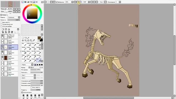This screenshot has width=176, height=99.
Task: Hide the Слой6 layer via eye icon
Action: coord(2,57)
